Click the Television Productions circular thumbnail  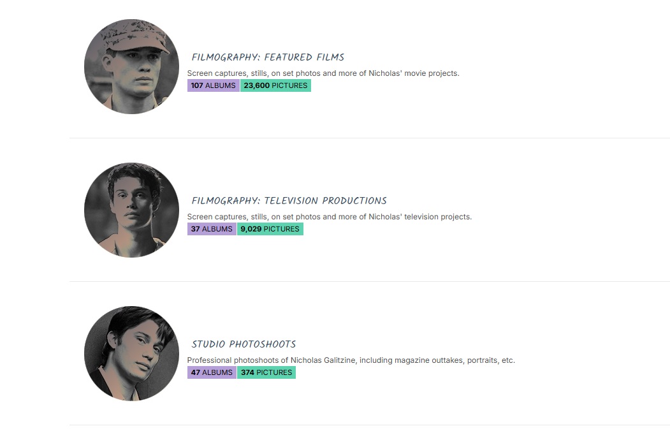click(x=131, y=210)
